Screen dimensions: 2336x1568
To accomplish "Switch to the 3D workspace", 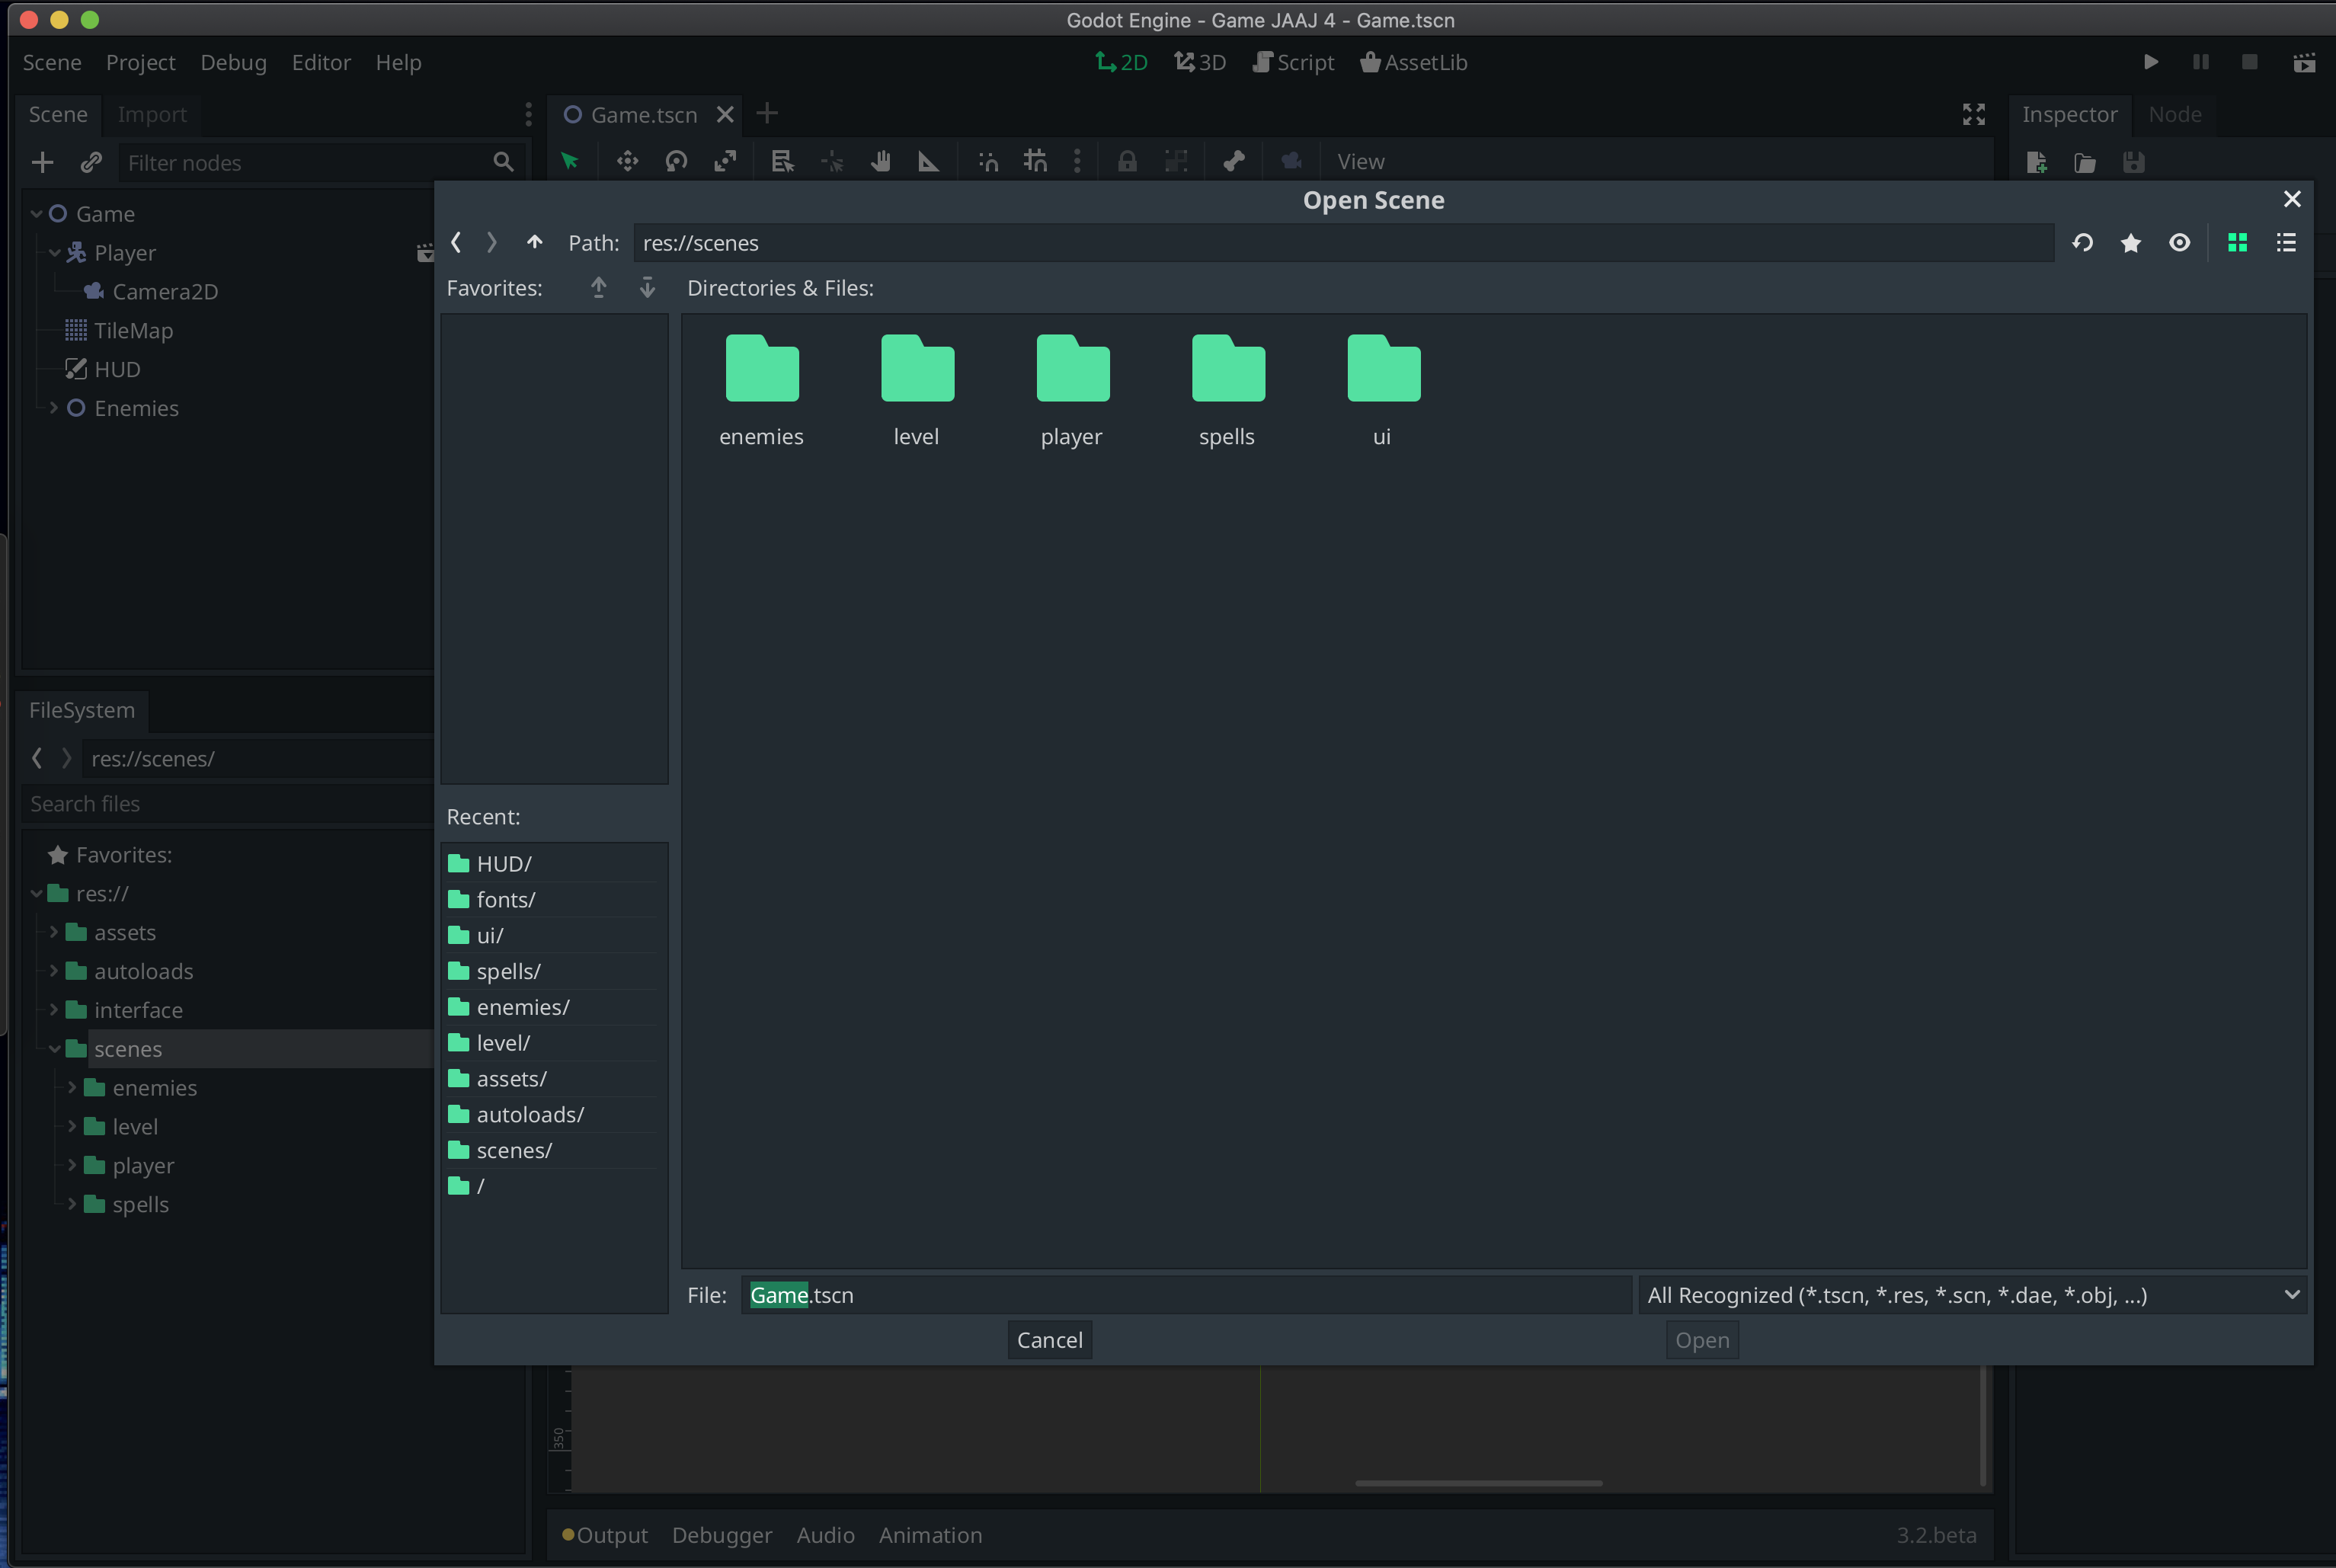I will (x=1199, y=62).
